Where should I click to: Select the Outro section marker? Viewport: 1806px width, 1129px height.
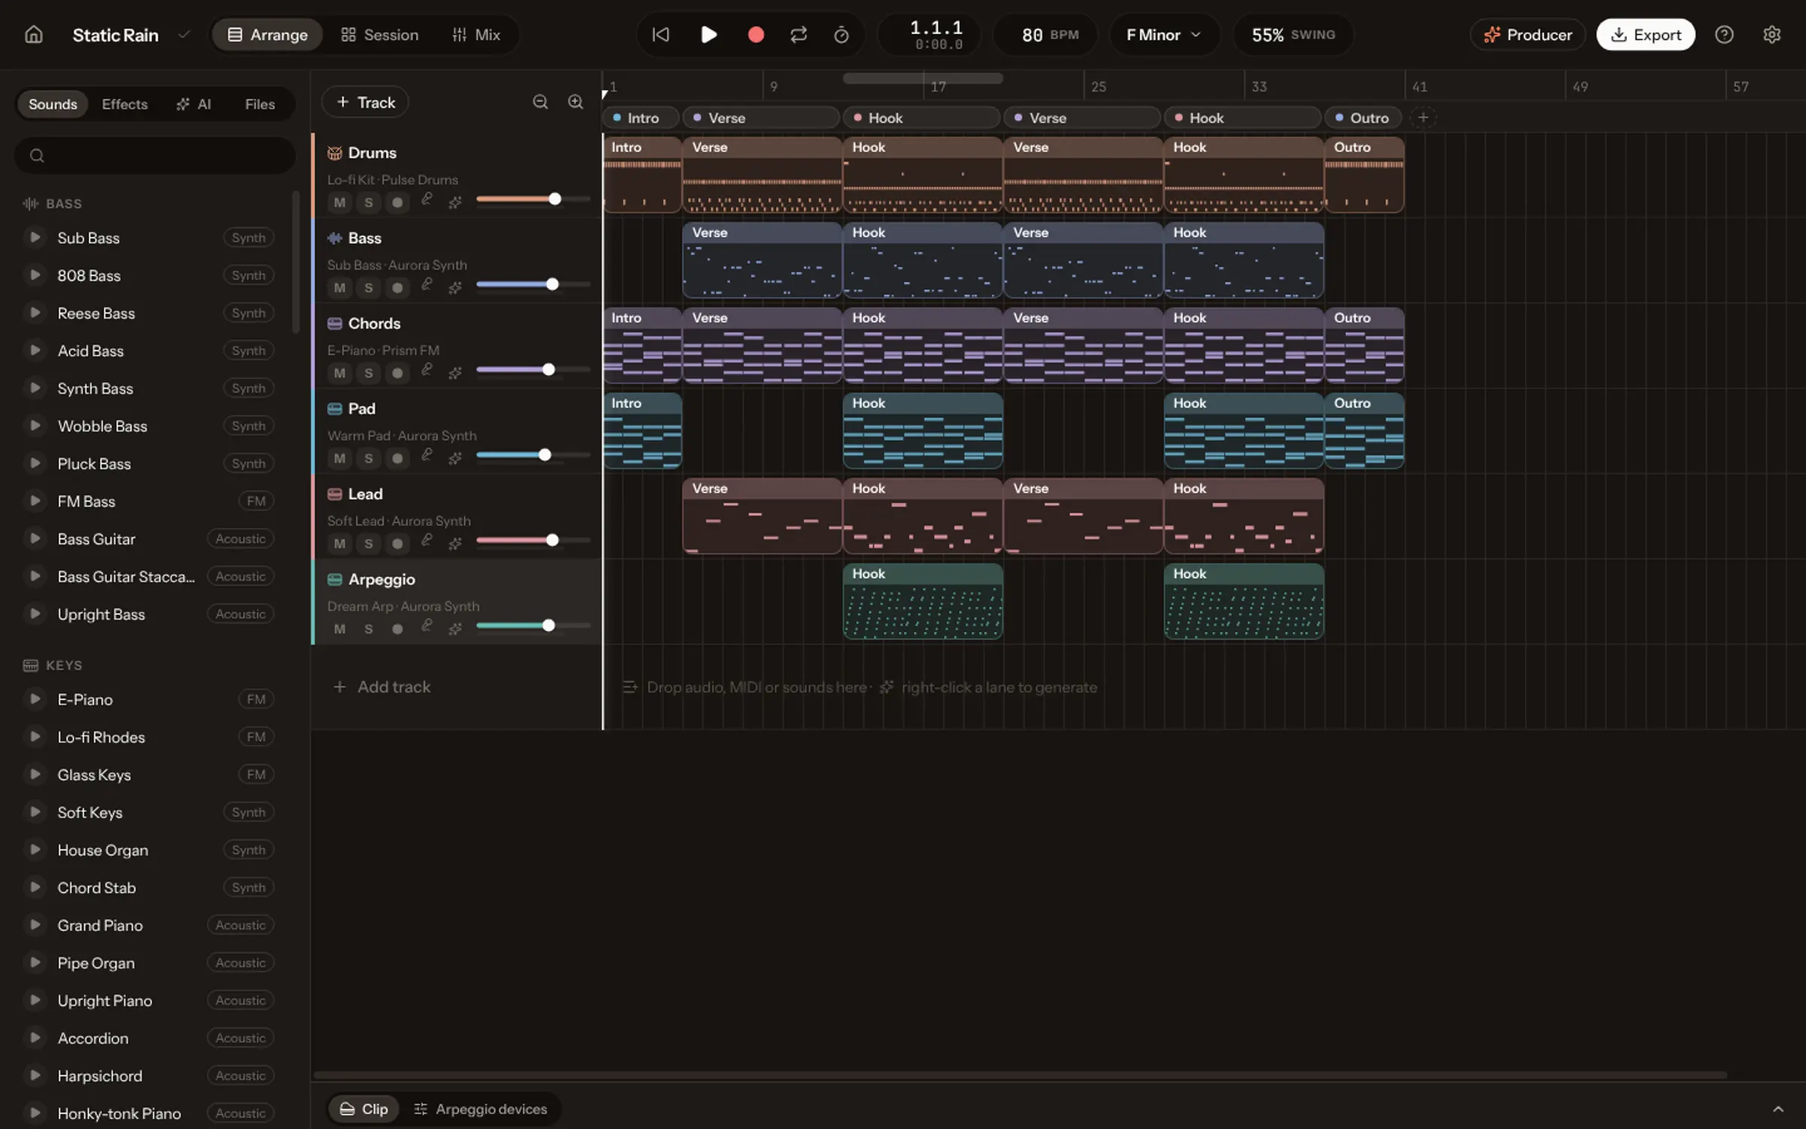point(1363,117)
